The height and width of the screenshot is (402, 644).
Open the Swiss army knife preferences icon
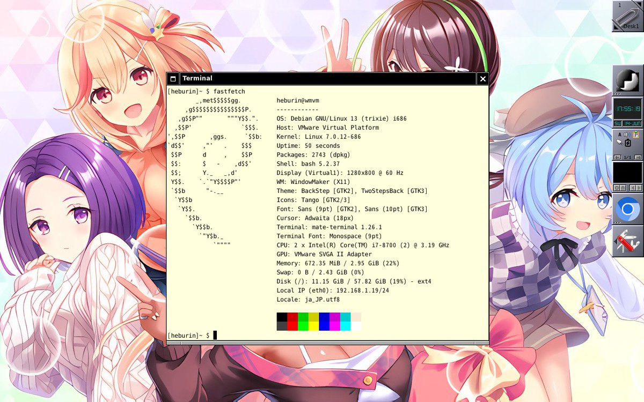[x=628, y=241]
